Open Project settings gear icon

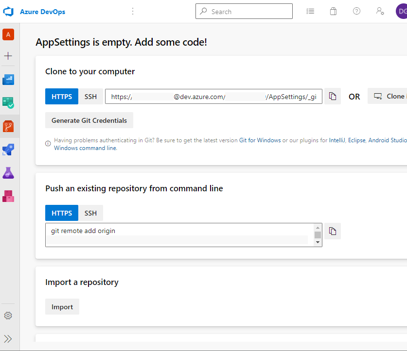click(x=8, y=316)
